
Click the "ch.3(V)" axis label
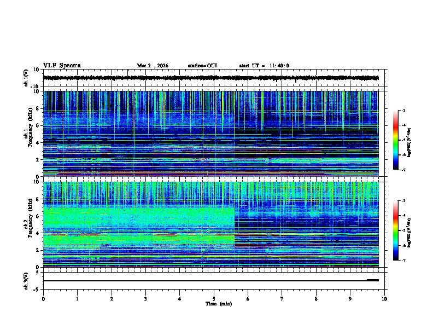pyautogui.click(x=26, y=281)
